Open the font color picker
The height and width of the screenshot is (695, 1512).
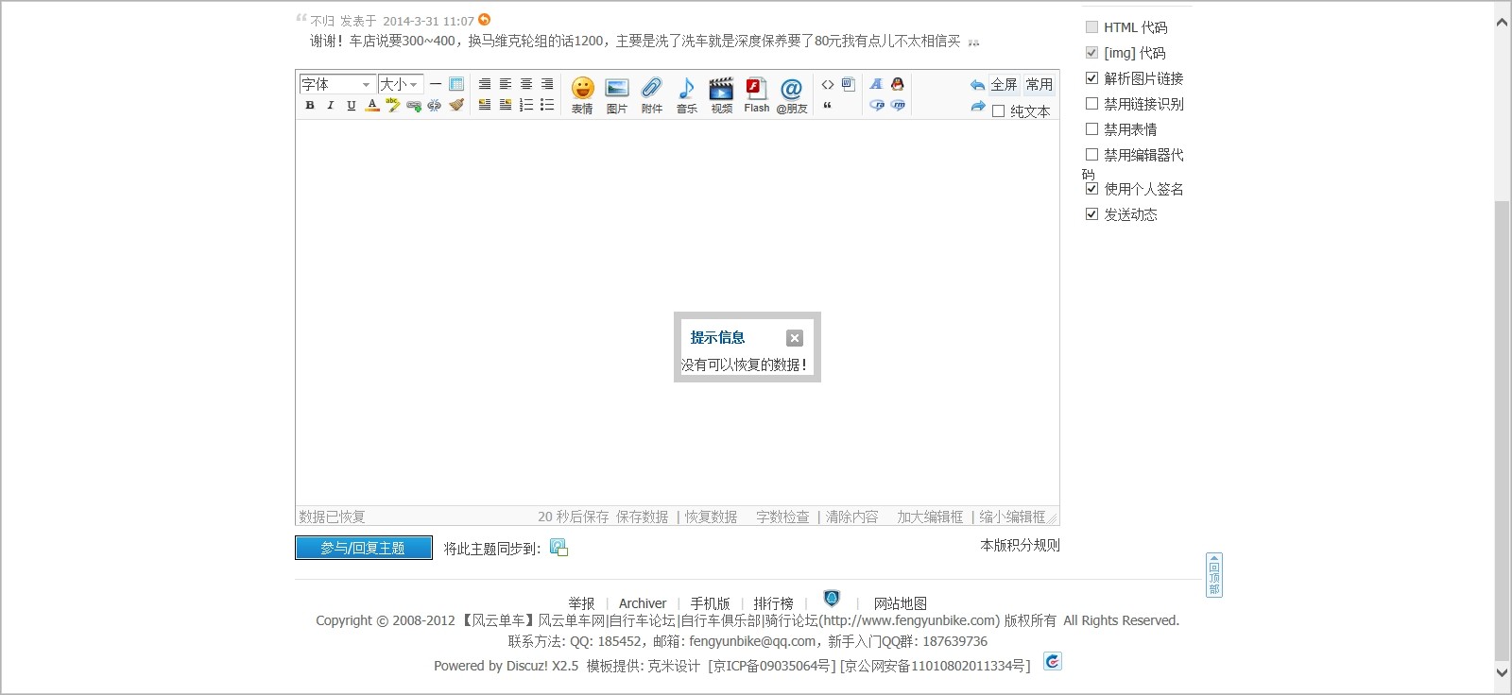pos(372,106)
